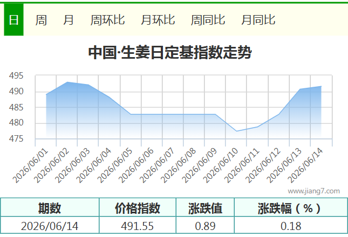This screenshot has height=237, width=348.
Task: Click the 期数 column header
Action: 50,208
